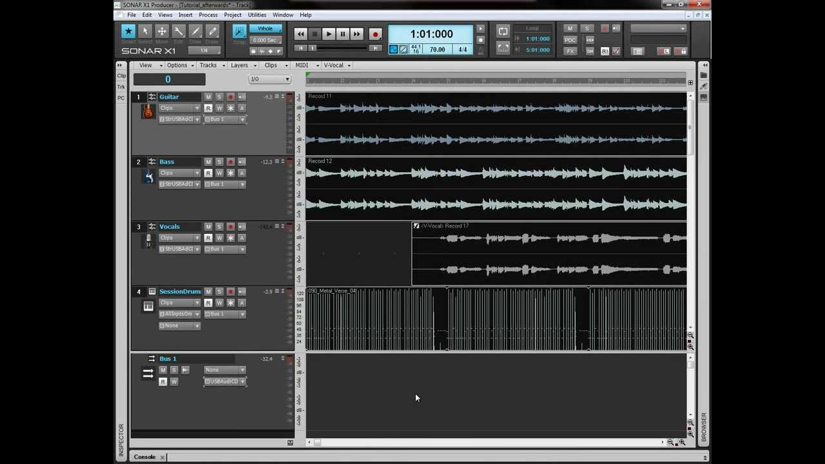Viewport: 825px width, 464px height.
Task: Open the Layers dropdown menu
Action: pos(242,65)
